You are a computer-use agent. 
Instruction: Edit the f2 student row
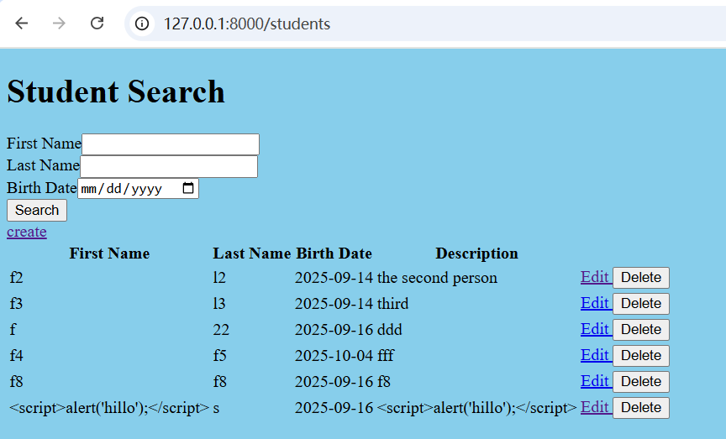point(596,277)
